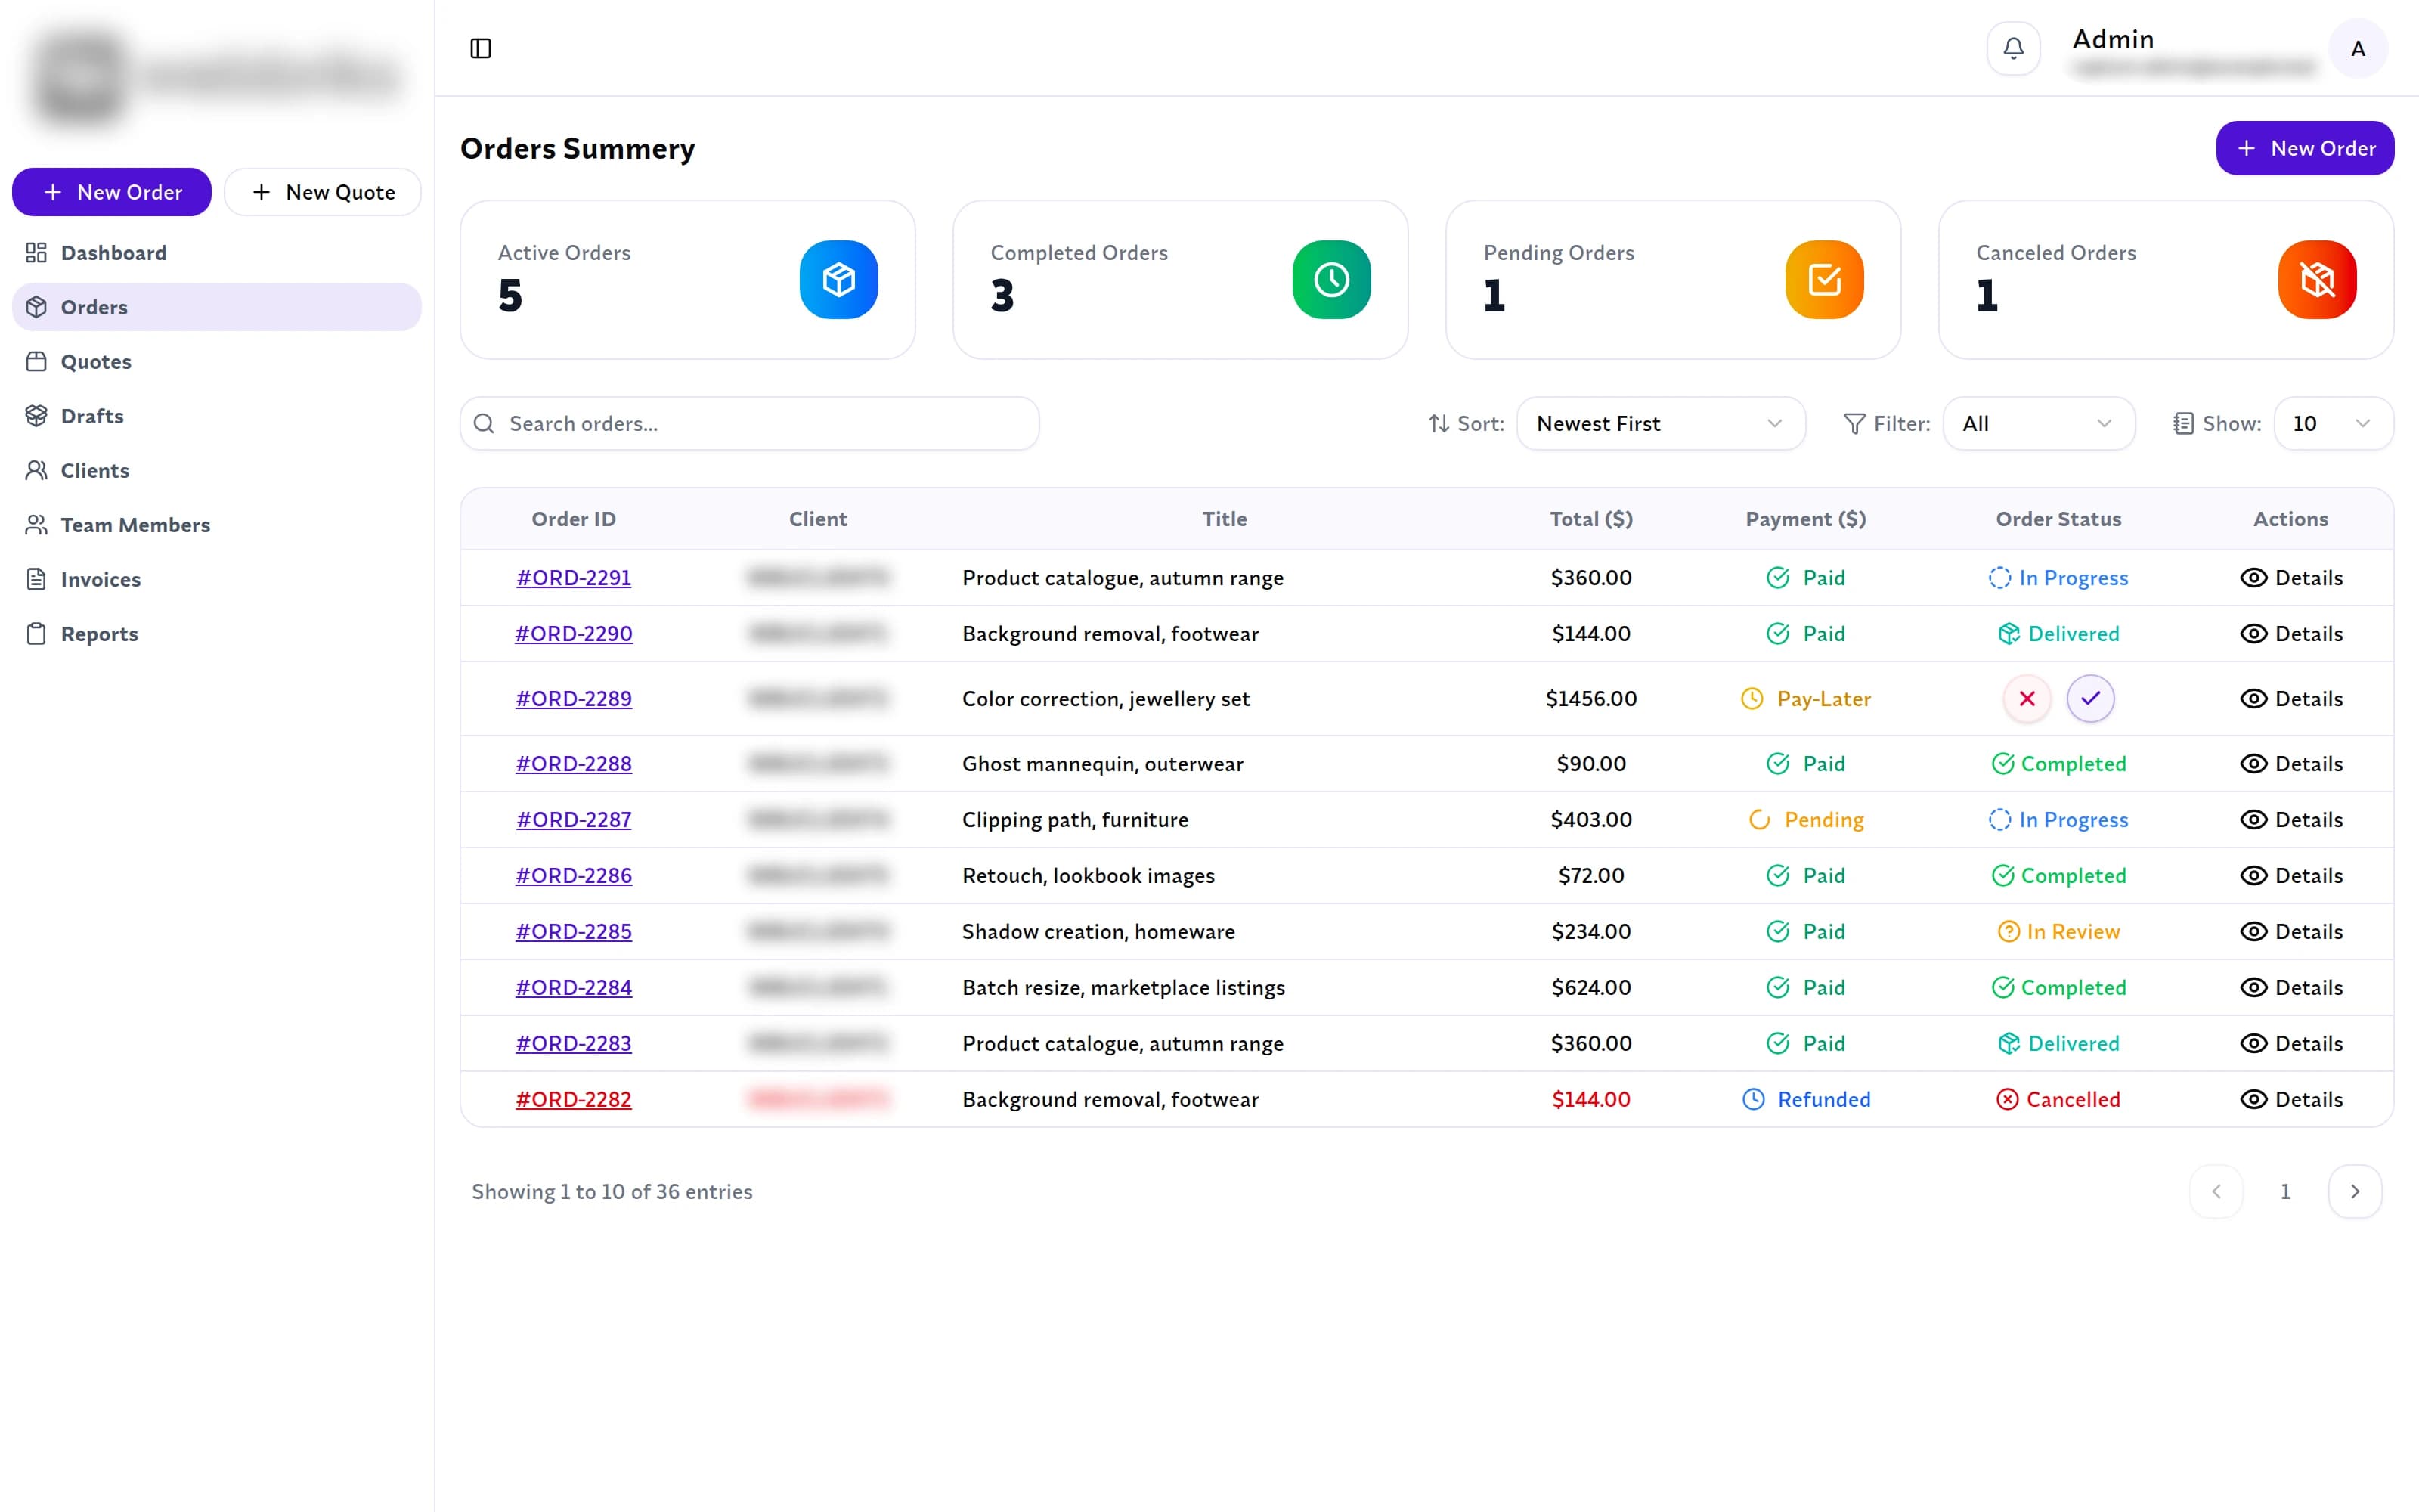Click the search magnifier icon
The height and width of the screenshot is (1512, 2419).
point(484,424)
